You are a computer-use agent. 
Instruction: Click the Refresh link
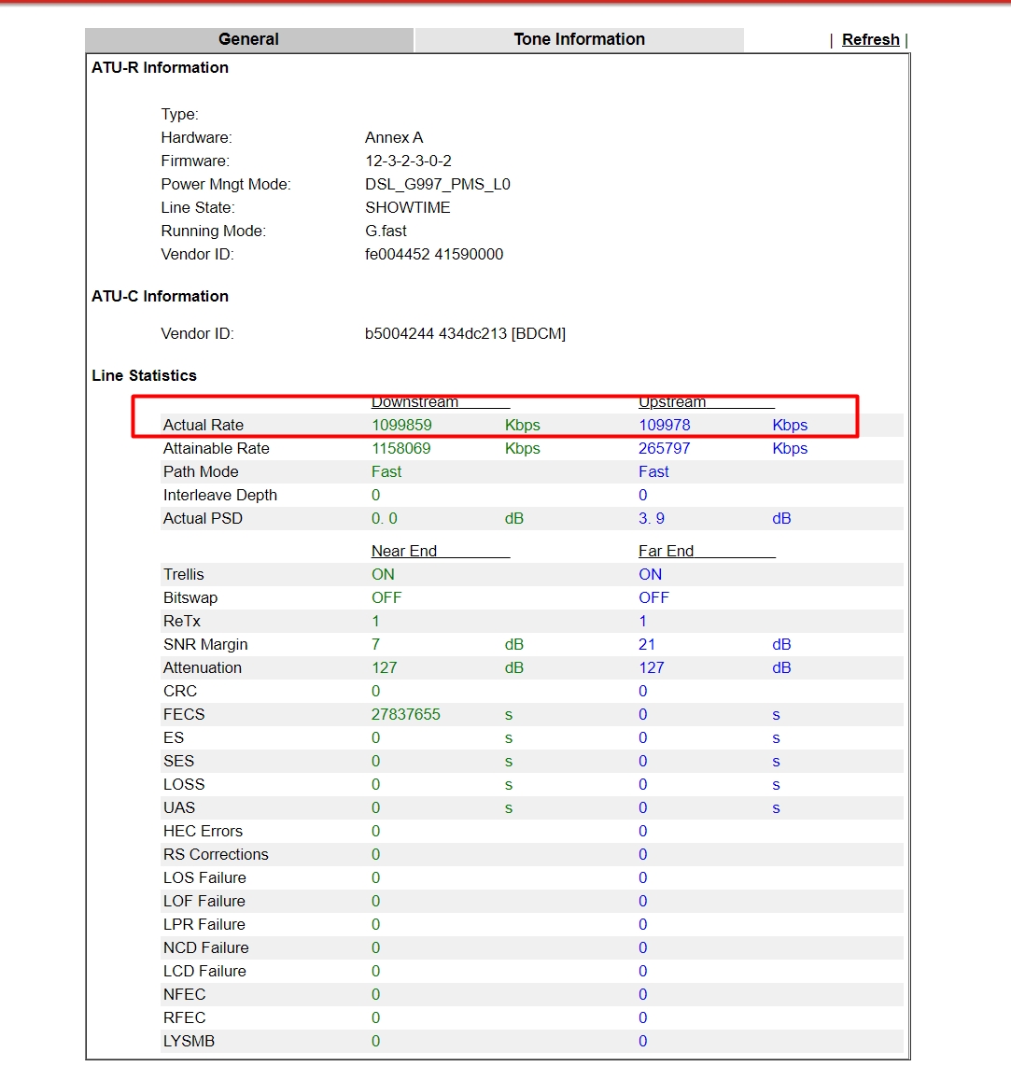point(870,40)
